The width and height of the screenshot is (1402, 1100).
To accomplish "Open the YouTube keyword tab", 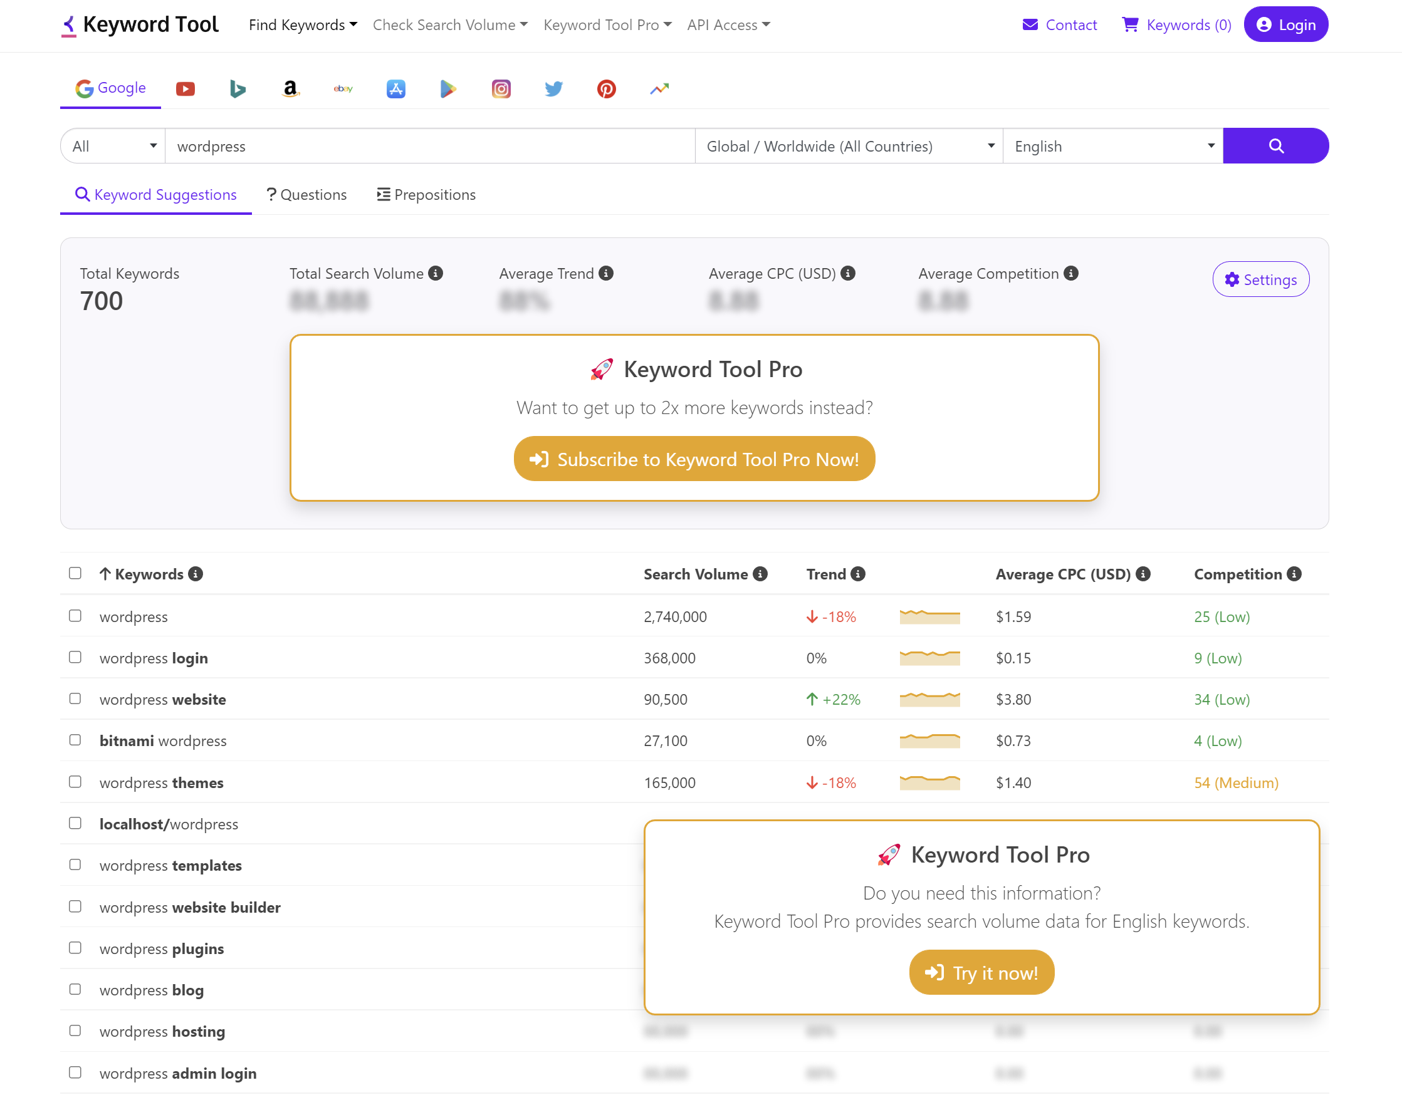I will tap(186, 88).
